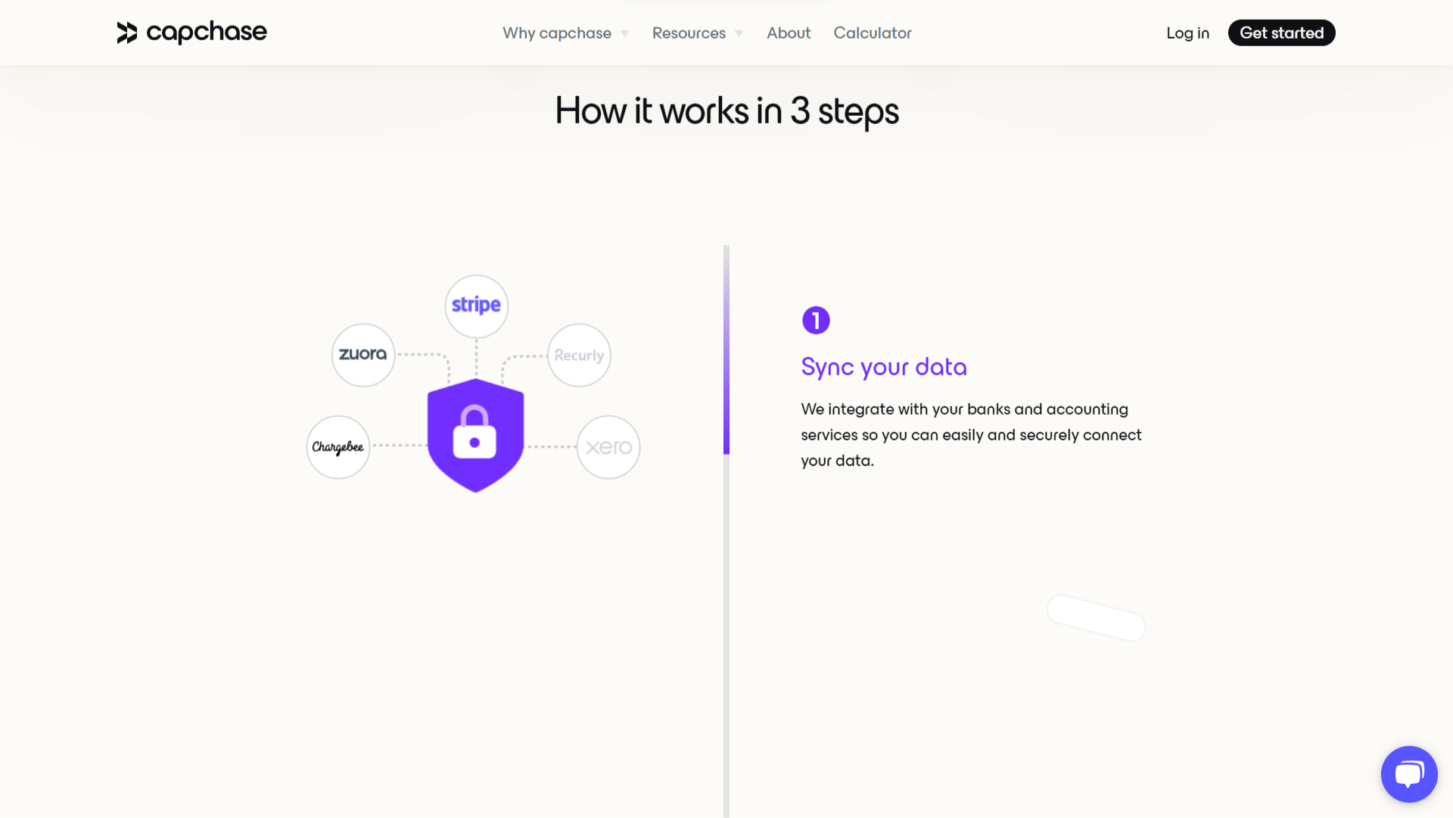Click the Xero logo circle
1453x818 pixels.
608,446
